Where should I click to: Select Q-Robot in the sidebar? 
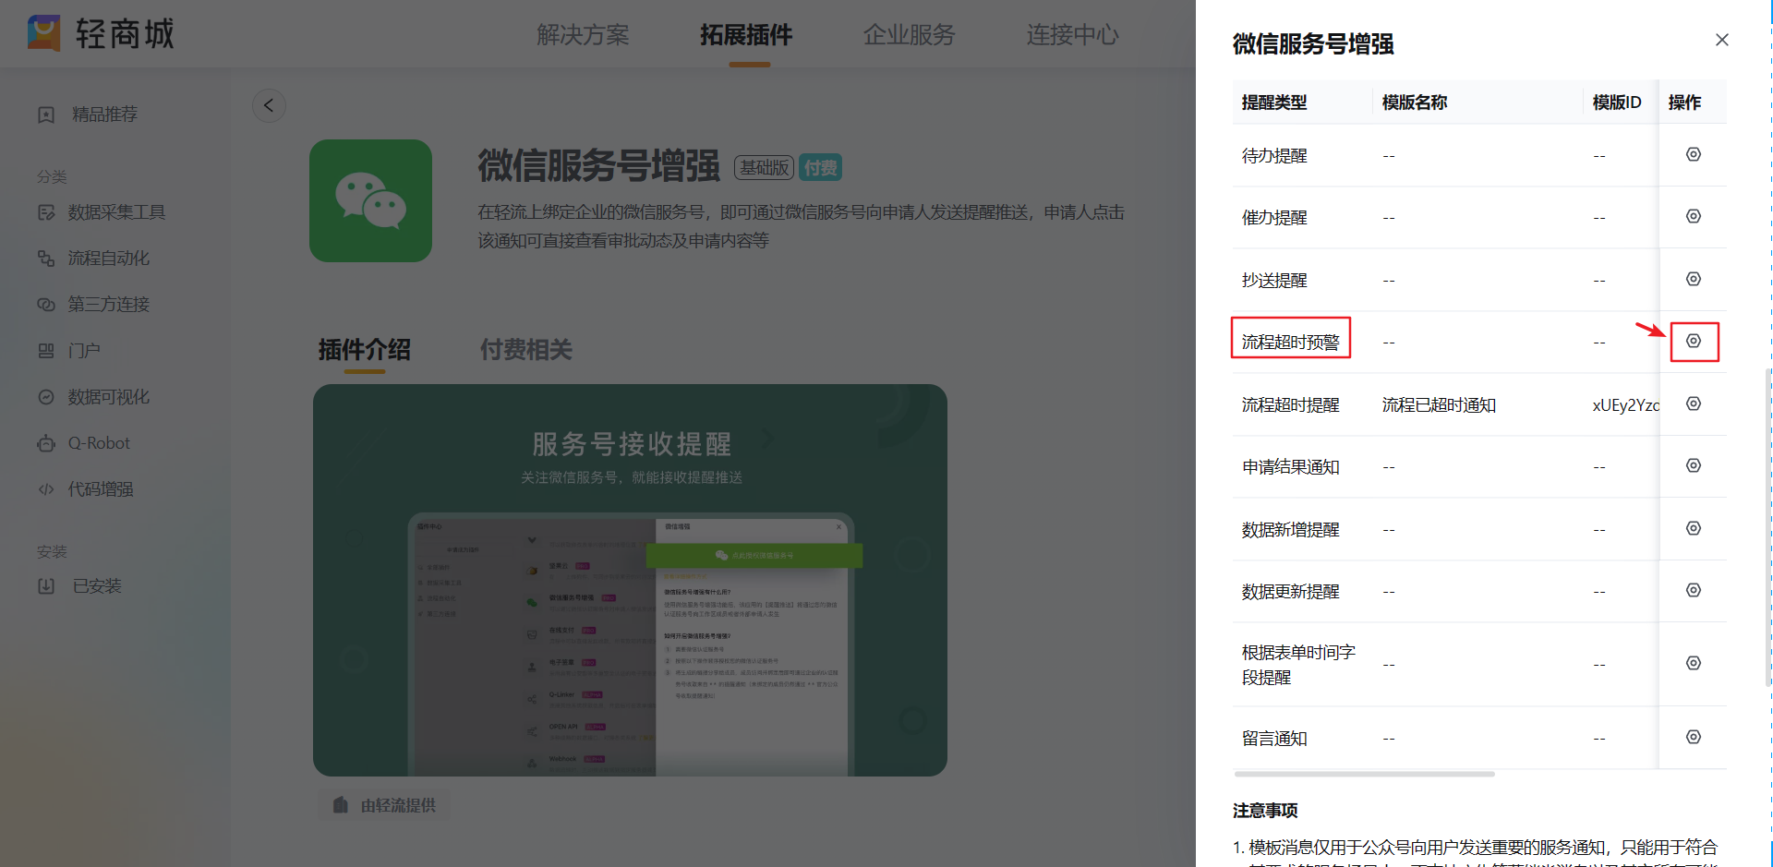(99, 443)
